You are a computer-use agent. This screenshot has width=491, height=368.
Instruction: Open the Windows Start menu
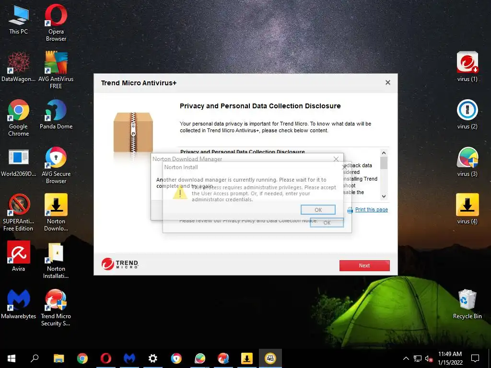point(12,358)
